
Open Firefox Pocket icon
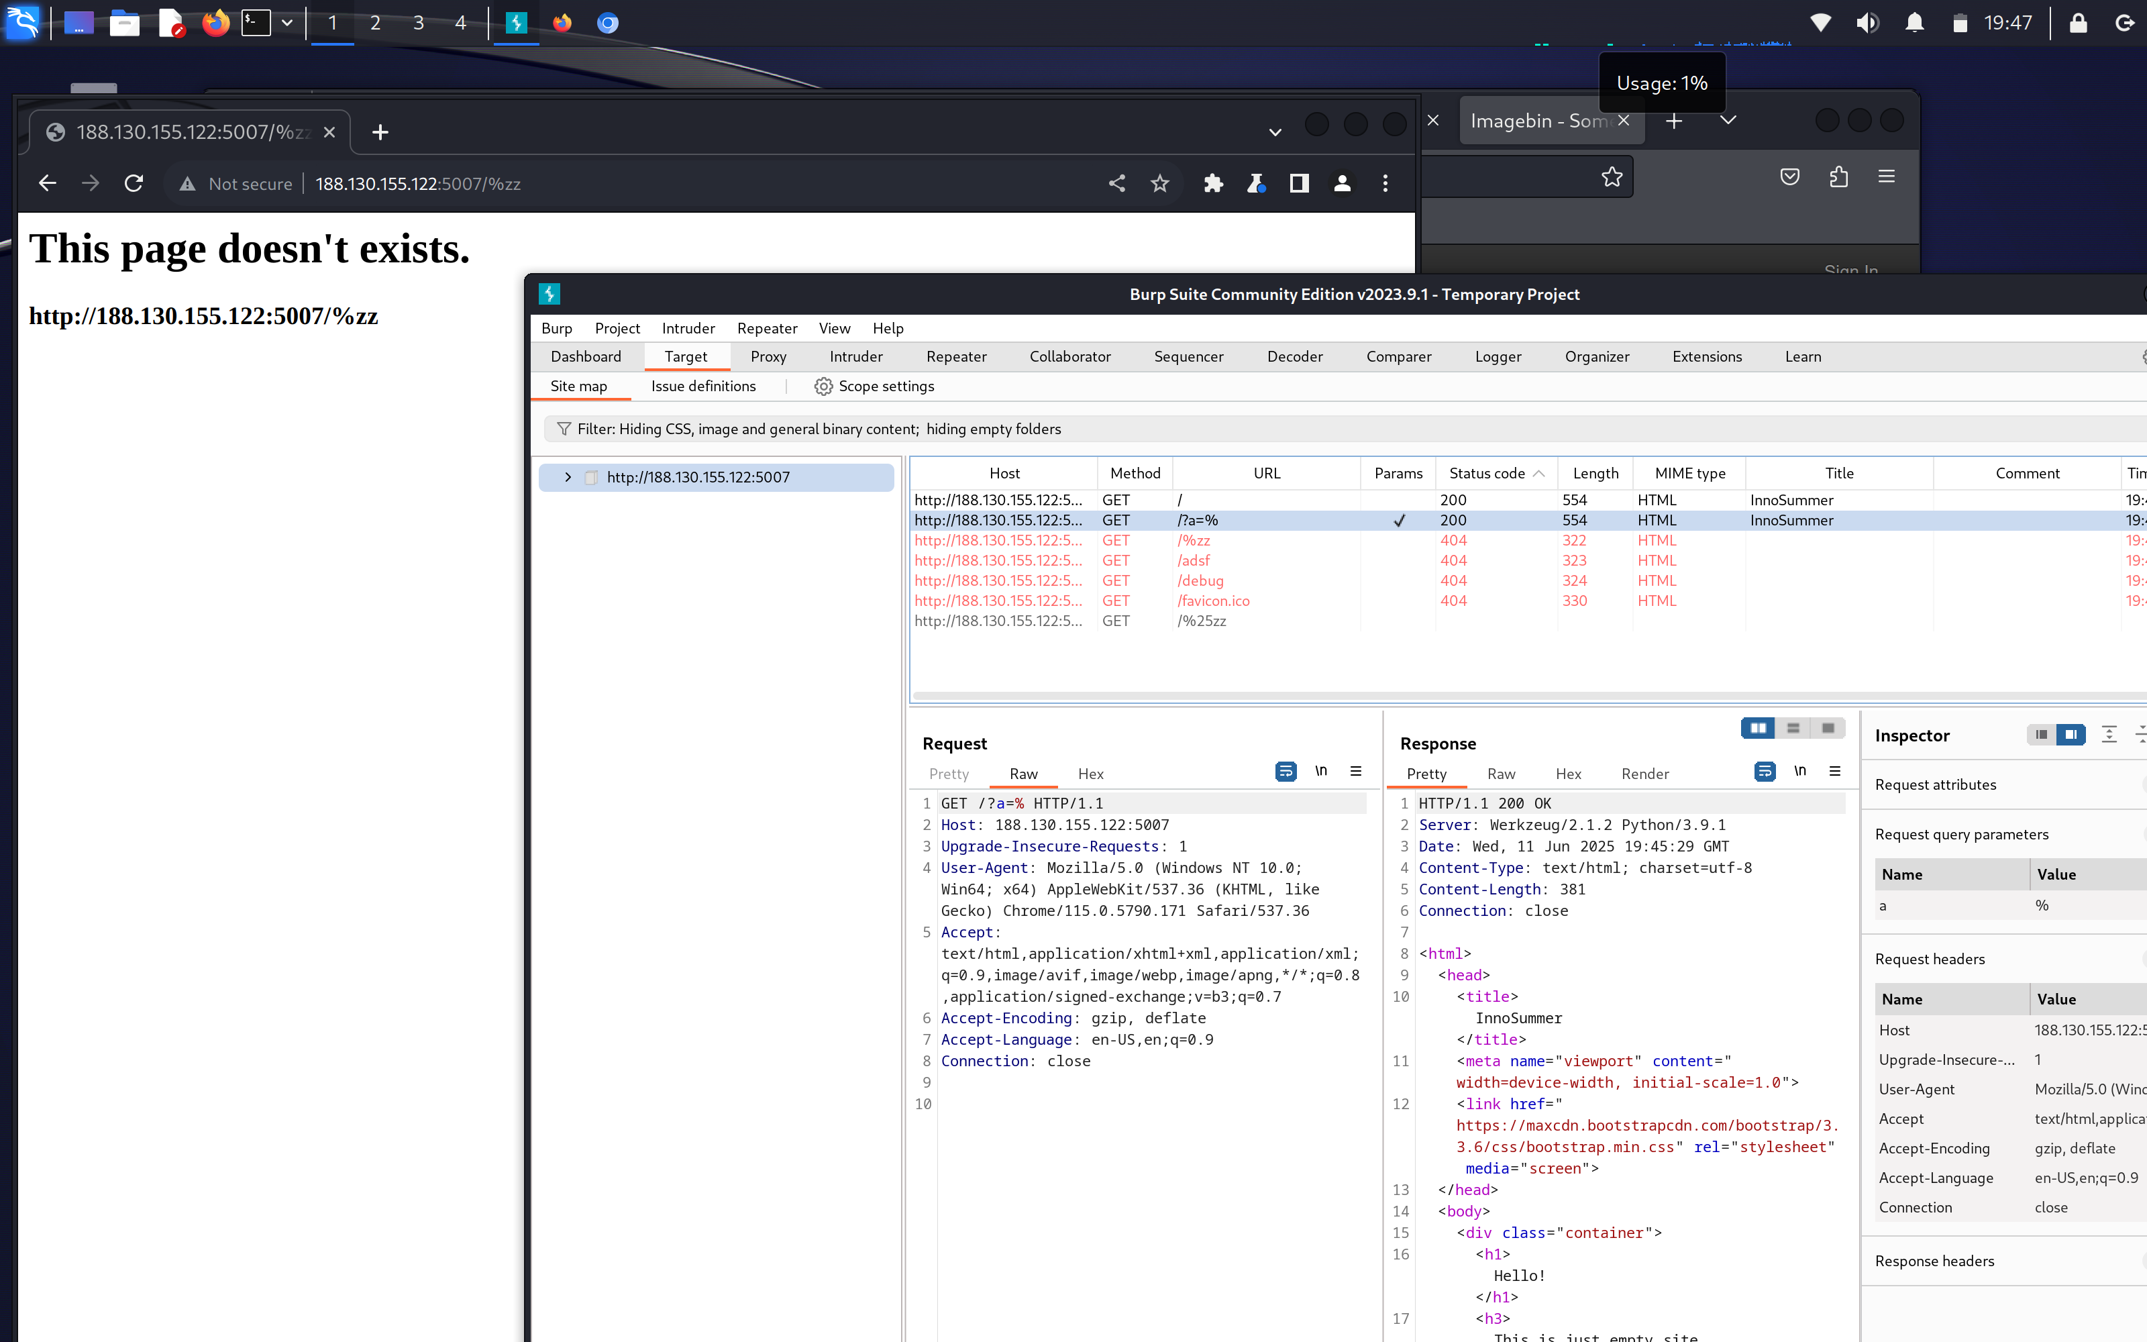tap(1789, 176)
